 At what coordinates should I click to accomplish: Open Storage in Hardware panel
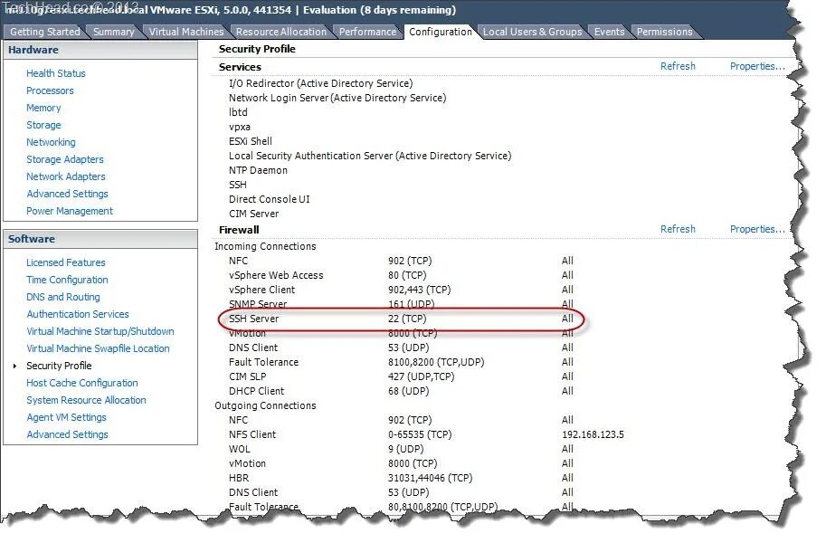pos(43,125)
